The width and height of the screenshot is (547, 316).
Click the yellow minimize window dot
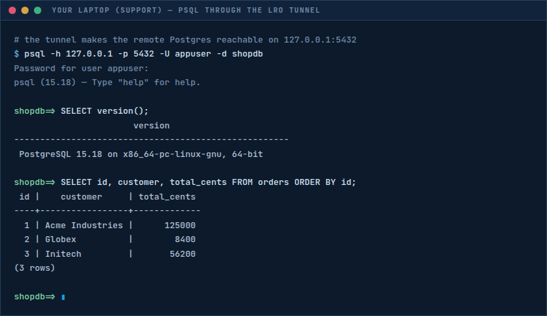click(x=25, y=11)
